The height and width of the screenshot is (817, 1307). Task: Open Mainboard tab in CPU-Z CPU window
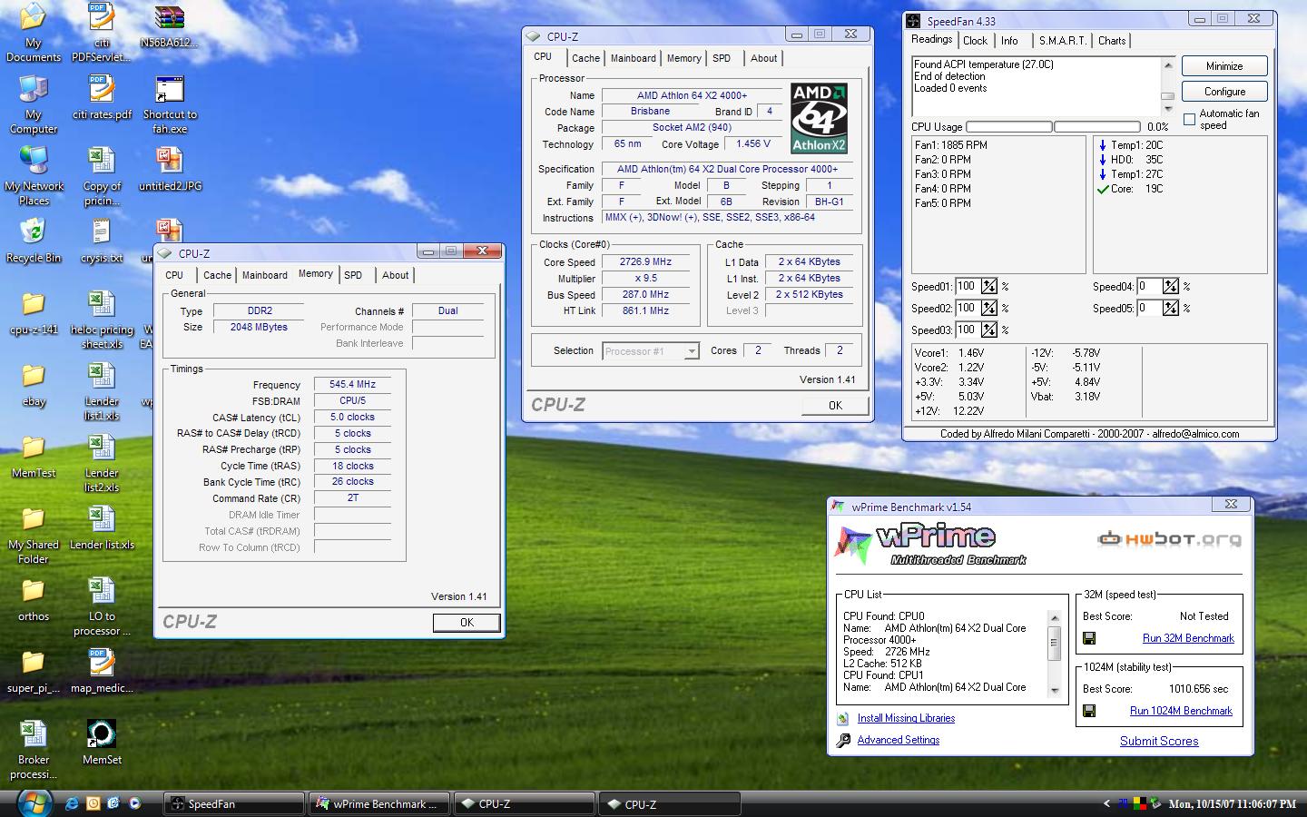click(633, 58)
